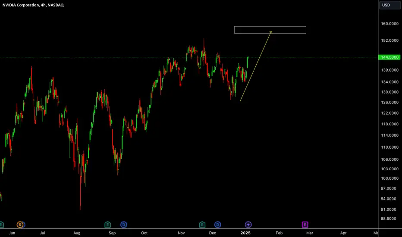Click the 94.0000 price axis label

(389, 199)
